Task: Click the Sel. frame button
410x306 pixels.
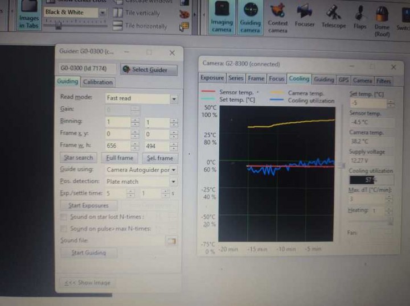Action: point(160,158)
